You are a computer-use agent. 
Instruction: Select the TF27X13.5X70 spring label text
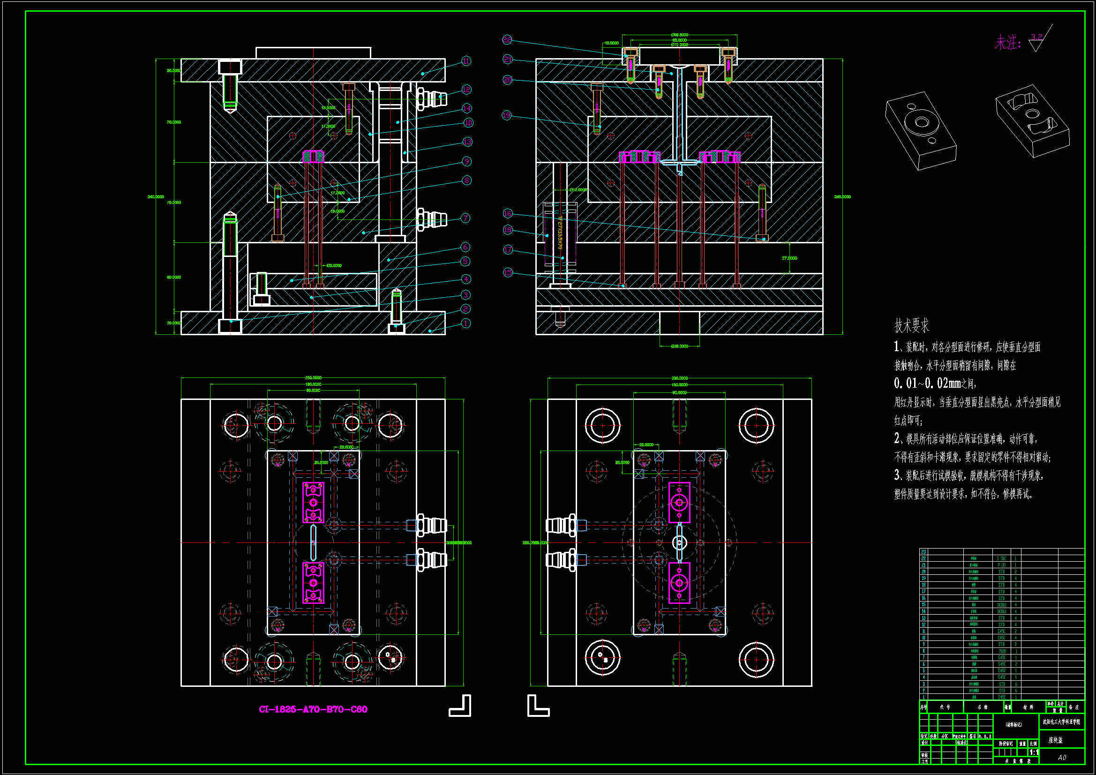[x=560, y=232]
